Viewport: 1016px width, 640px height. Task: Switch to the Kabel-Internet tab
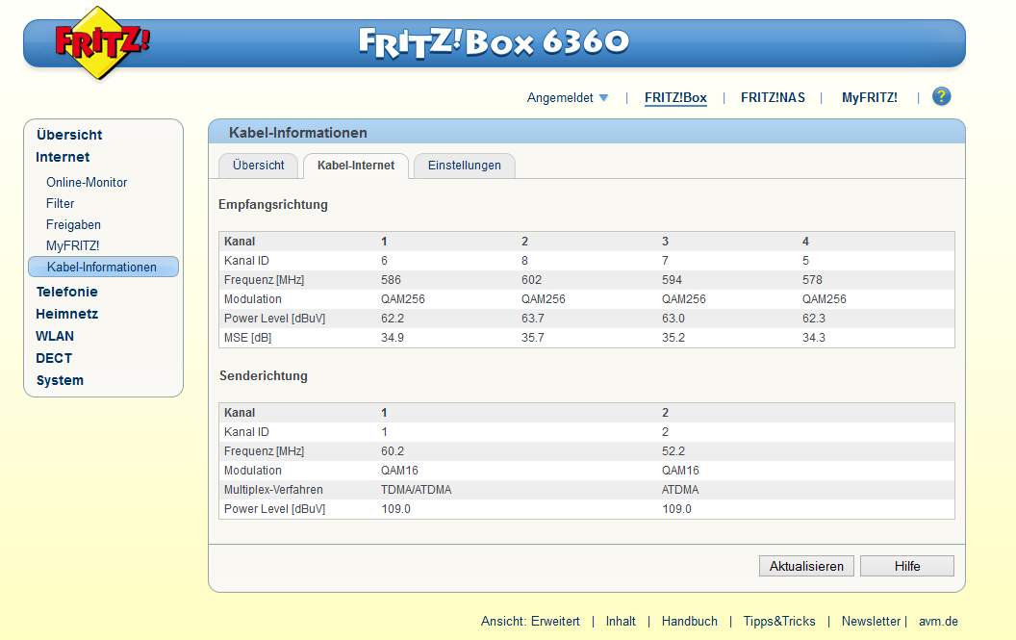click(x=356, y=166)
